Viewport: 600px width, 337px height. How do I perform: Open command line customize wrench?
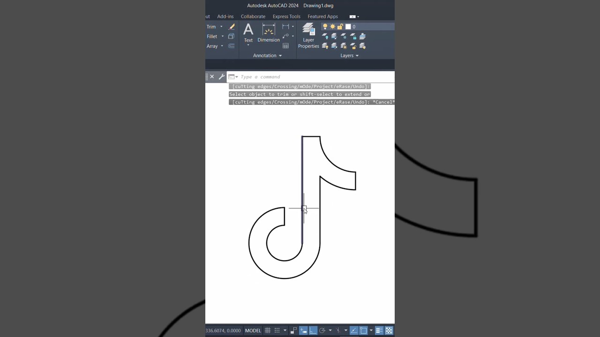coord(222,77)
